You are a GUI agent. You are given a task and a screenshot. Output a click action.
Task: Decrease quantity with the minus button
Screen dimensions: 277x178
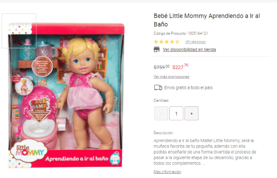[161, 114]
